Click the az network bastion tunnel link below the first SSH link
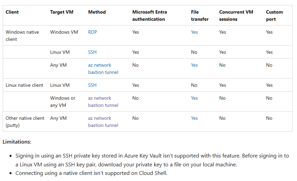The image size is (297, 181). pyautogui.click(x=103, y=68)
